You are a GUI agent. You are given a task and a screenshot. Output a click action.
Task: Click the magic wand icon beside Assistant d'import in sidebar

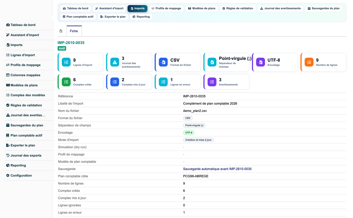click(8, 35)
